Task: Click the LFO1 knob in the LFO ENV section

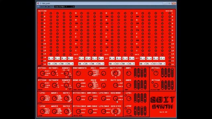Action: pyautogui.click(x=129, y=99)
